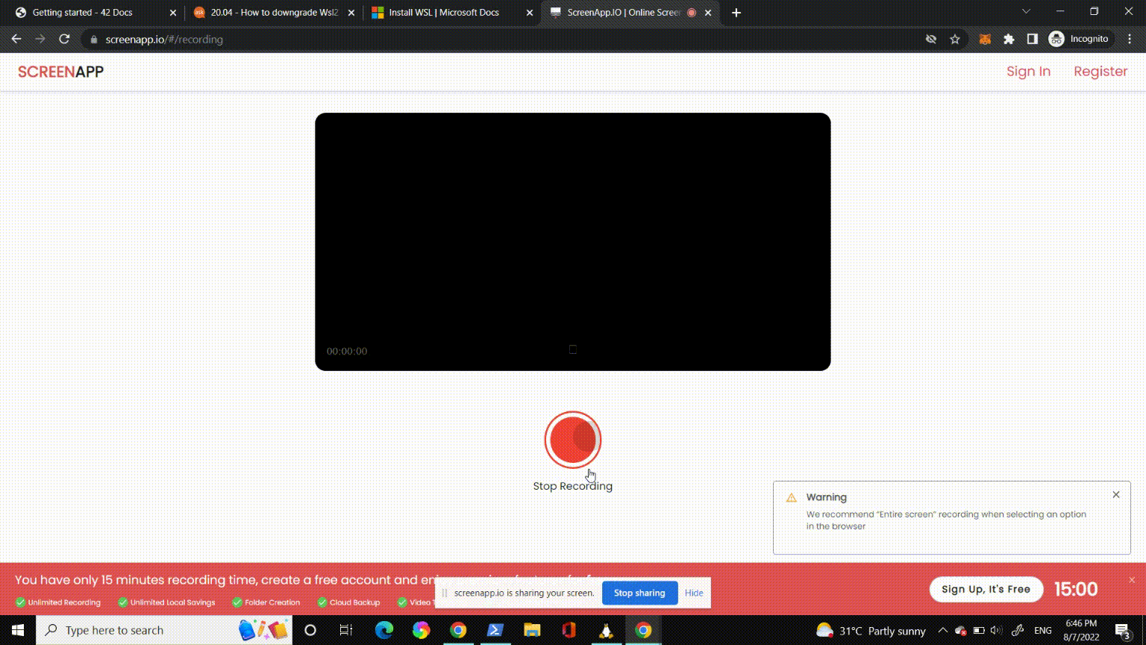Screen dimensions: 1146x645
Task: Open the Extensions puzzle icon
Action: 1009,40
